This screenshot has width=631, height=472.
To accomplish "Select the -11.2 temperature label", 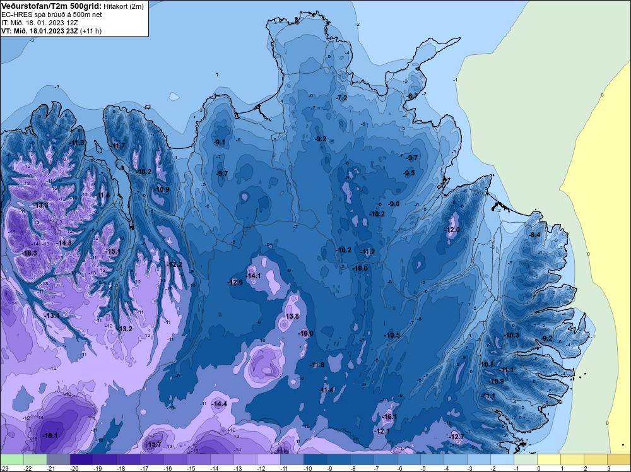I will tap(367, 252).
